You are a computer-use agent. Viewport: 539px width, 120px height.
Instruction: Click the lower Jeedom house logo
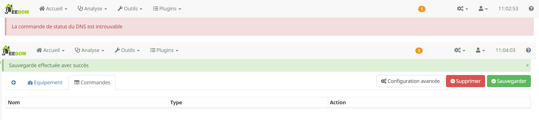[14, 50]
